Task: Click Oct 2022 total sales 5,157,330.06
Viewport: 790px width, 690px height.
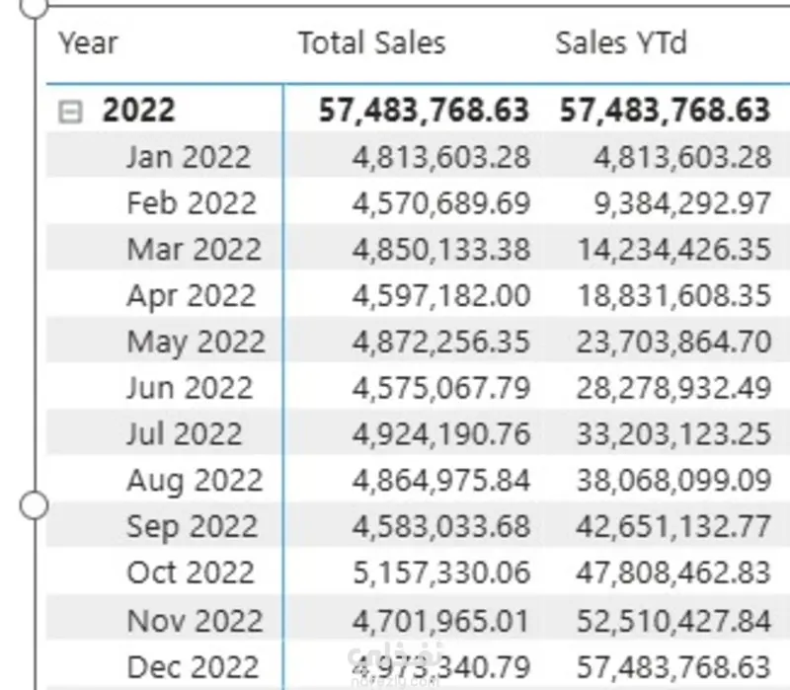Action: pyautogui.click(x=440, y=574)
